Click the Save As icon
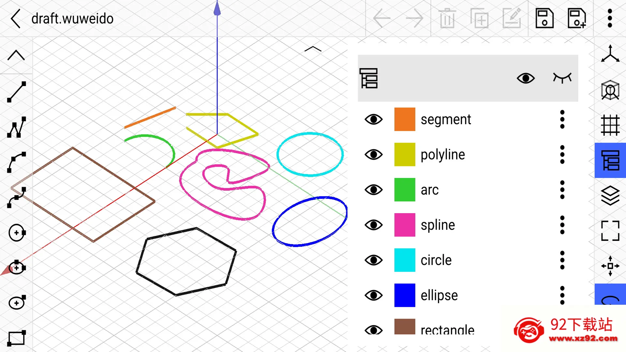The image size is (626, 352). [x=576, y=19]
